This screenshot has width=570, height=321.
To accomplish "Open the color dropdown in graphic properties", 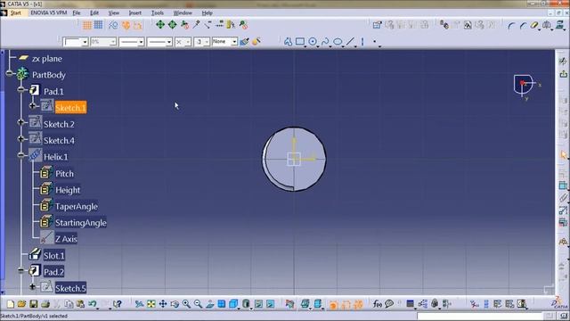I will (85, 42).
